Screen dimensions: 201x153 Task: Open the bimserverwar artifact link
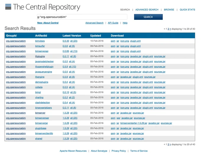click(42, 118)
